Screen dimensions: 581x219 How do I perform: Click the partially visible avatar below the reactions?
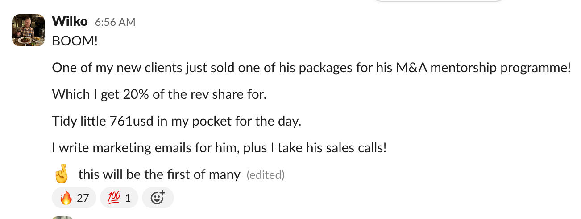(62, 217)
